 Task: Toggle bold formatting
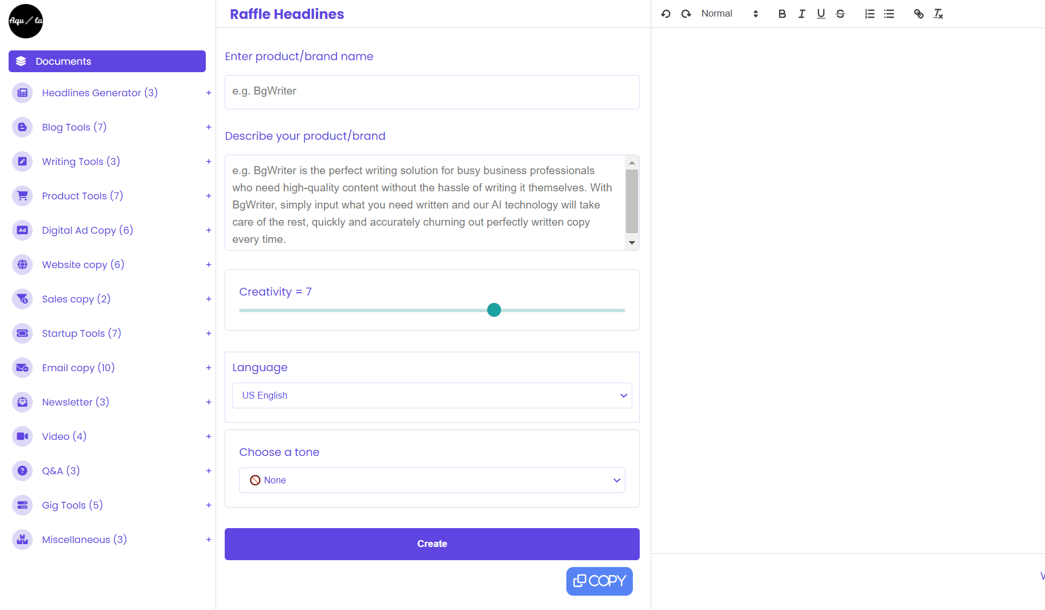point(782,14)
